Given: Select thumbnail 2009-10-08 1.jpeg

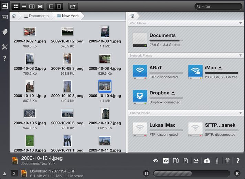Looking at the screenshot, I should (105, 32).
